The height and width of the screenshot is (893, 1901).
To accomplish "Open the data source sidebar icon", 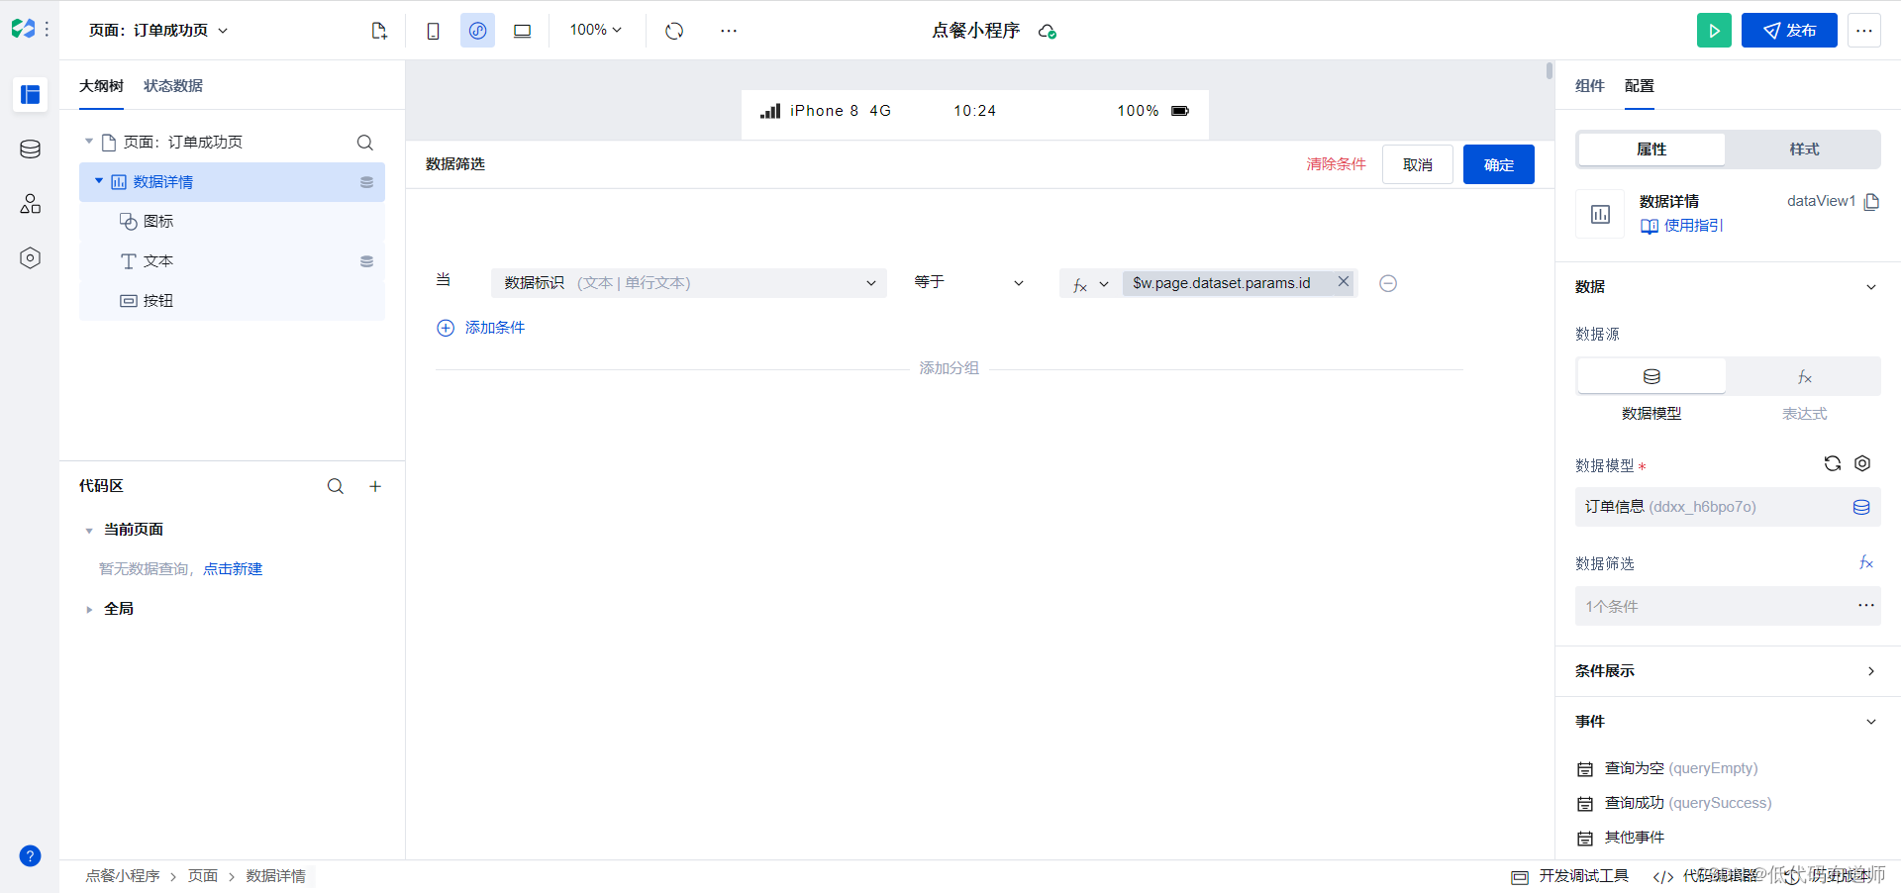I will pos(30,149).
